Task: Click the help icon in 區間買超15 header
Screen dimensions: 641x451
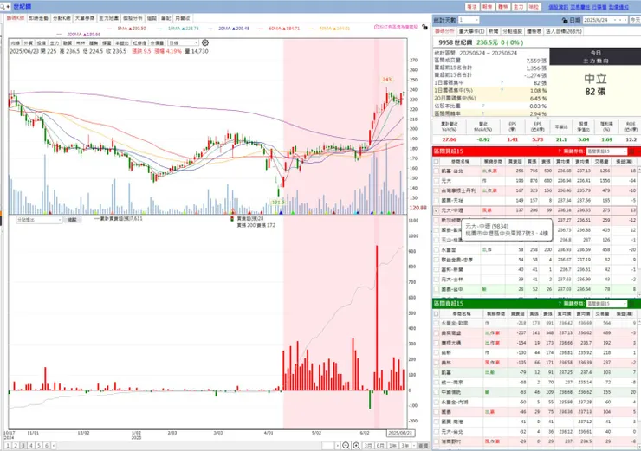Action: click(560, 151)
